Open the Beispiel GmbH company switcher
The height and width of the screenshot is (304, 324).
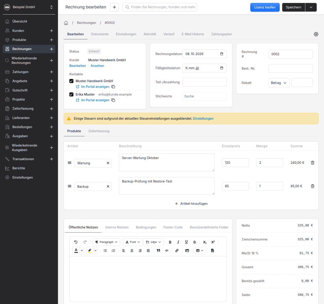click(x=29, y=7)
